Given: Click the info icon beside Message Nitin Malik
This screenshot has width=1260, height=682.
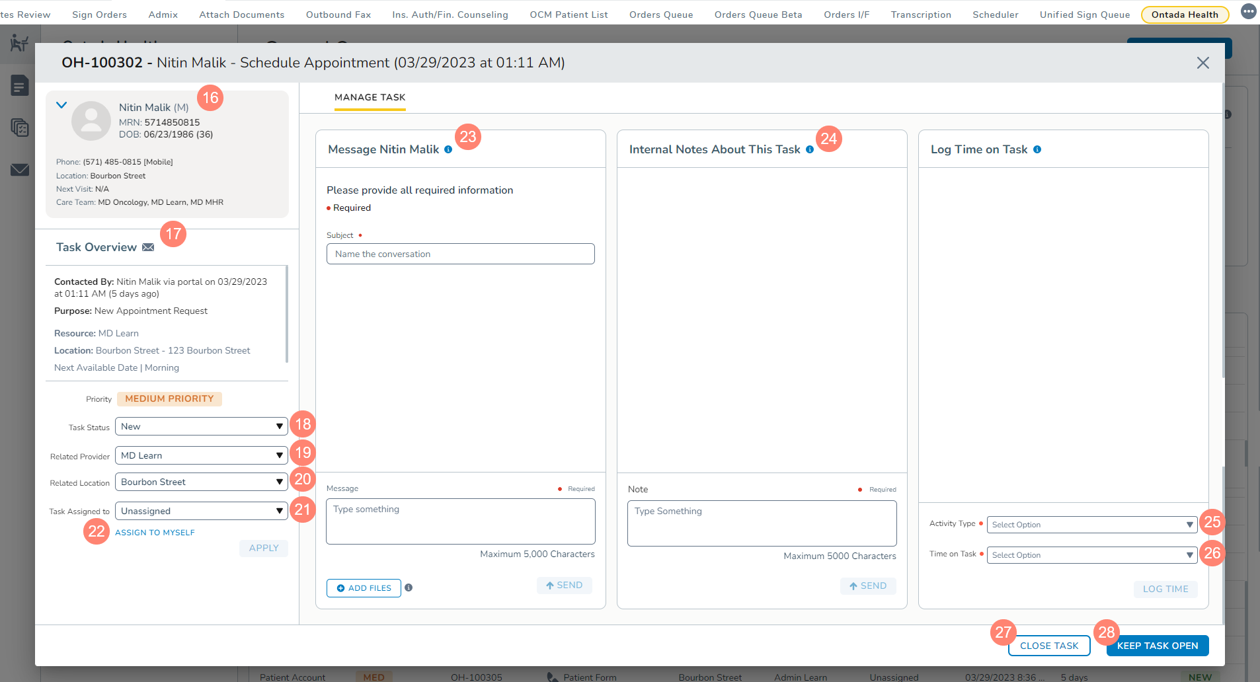Looking at the screenshot, I should [x=448, y=149].
